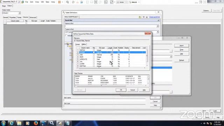
Task: Toggle Key checkbox for HIREDATE row
Action: [x=94, y=59]
